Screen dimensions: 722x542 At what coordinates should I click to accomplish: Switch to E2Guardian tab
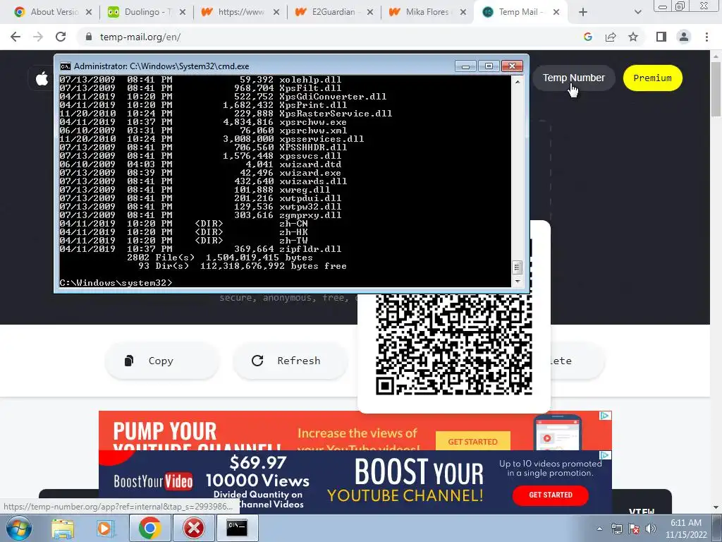pos(335,12)
